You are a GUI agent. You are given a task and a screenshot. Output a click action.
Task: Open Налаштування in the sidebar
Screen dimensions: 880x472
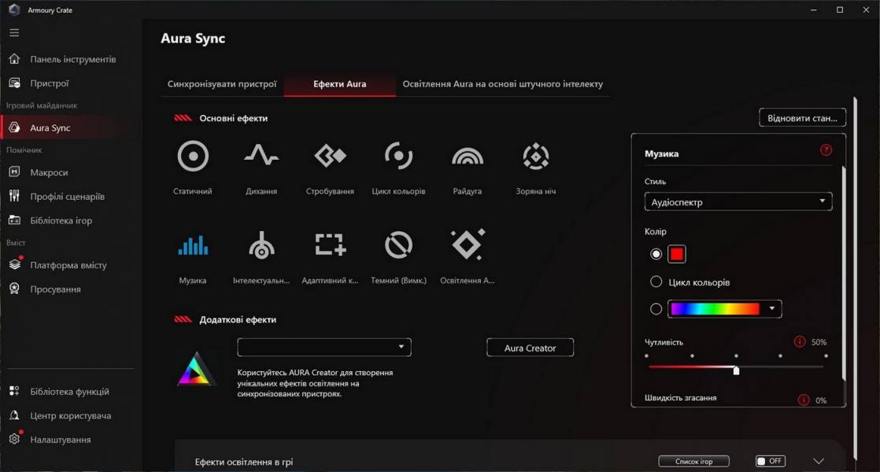click(61, 440)
